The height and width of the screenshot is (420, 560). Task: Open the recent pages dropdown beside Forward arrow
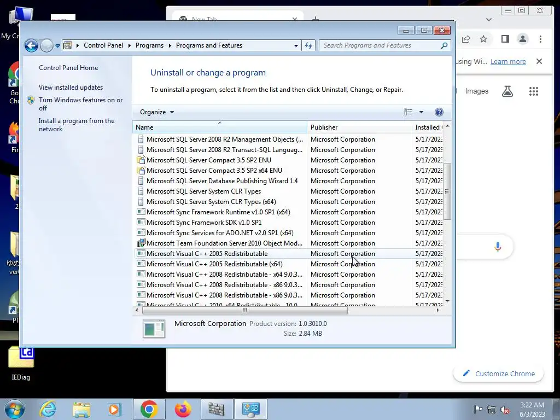tap(57, 46)
